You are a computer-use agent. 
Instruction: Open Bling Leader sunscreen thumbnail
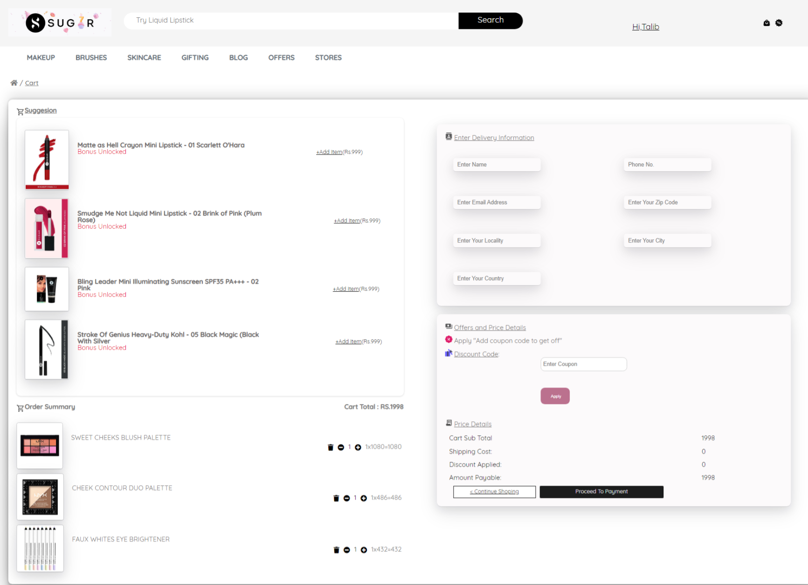(47, 289)
